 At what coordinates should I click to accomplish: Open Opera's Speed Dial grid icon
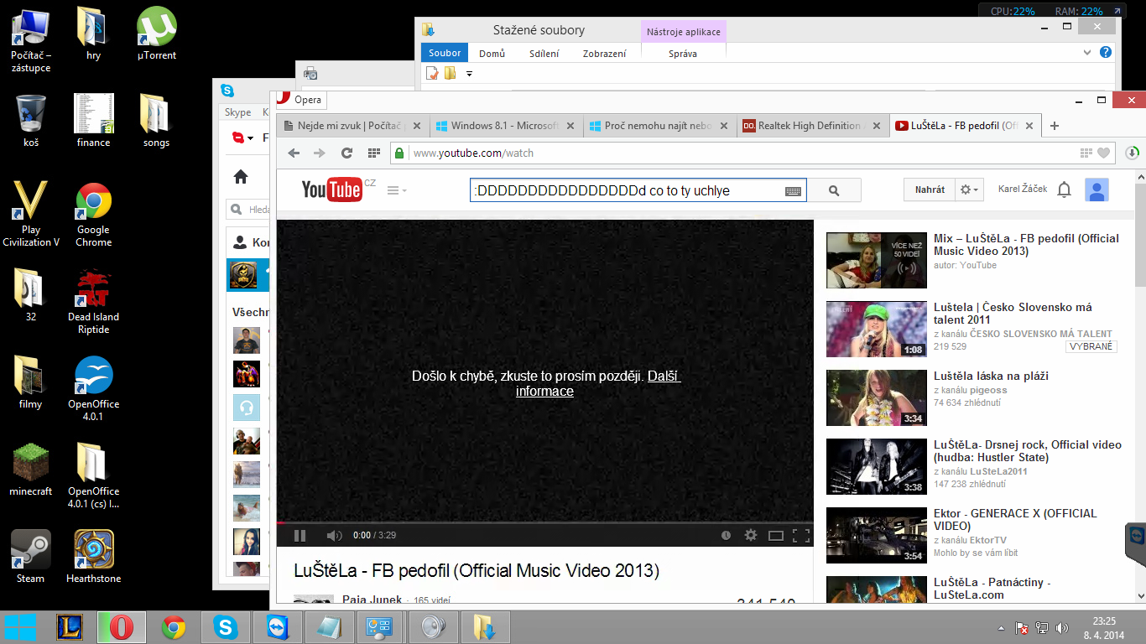point(373,153)
